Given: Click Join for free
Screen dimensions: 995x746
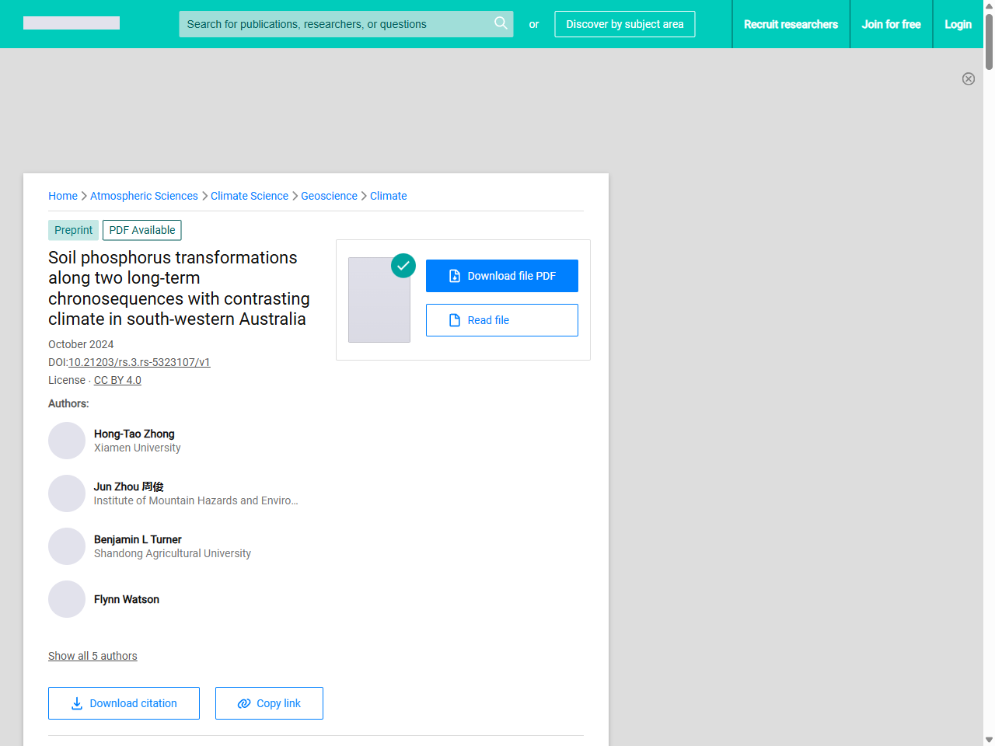Looking at the screenshot, I should (x=891, y=24).
